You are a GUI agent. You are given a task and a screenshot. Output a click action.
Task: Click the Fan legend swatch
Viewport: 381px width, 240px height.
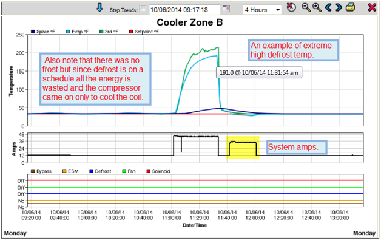tap(124, 171)
